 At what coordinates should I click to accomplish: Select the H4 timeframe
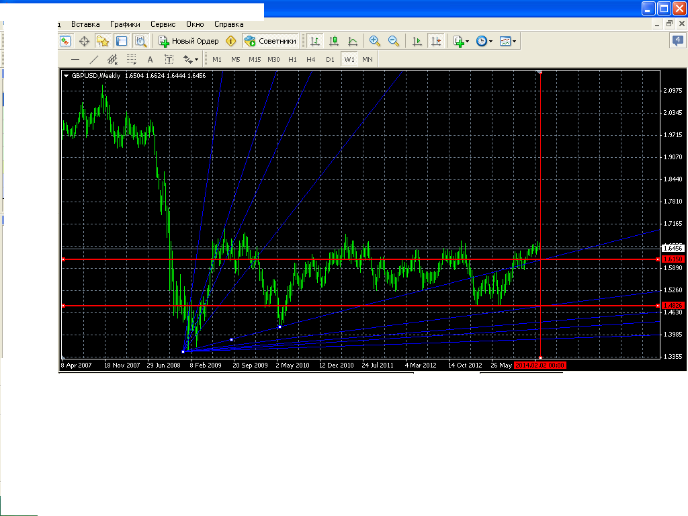pos(311,59)
